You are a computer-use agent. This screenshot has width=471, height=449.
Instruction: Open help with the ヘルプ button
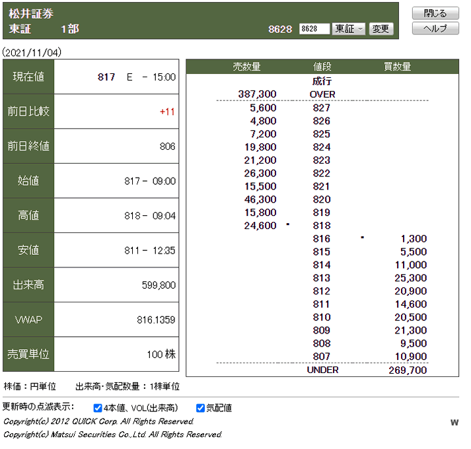tap(435, 28)
